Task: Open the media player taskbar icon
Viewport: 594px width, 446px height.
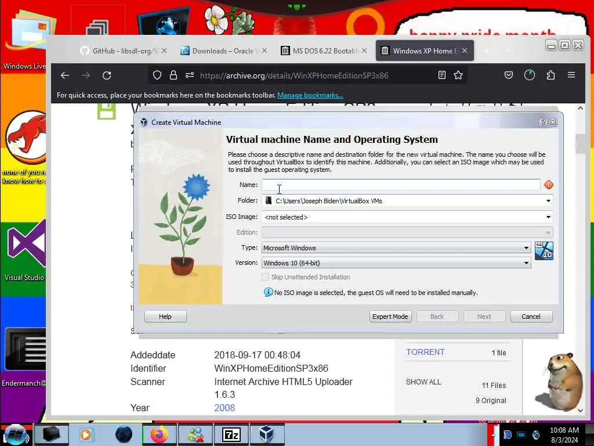Action: pos(86,434)
